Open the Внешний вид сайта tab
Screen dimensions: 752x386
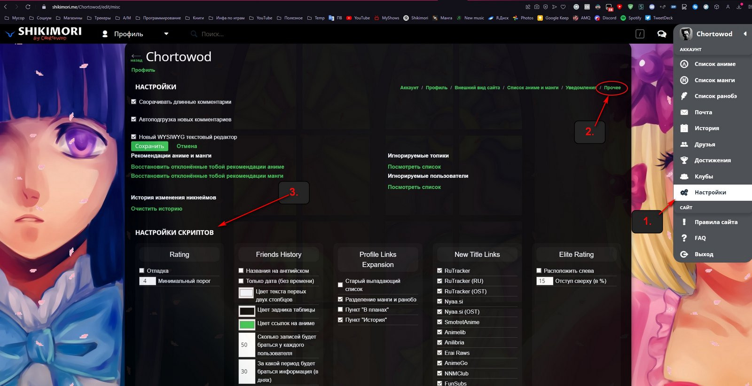477,87
